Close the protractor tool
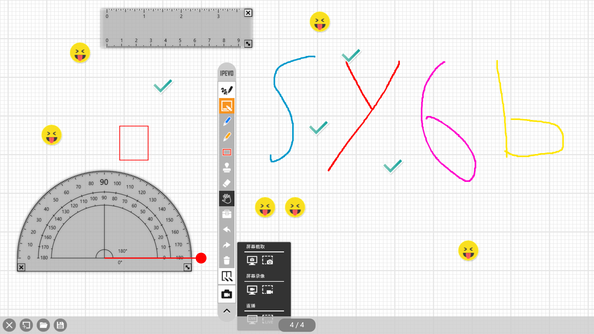This screenshot has width=594, height=334. (x=21, y=267)
